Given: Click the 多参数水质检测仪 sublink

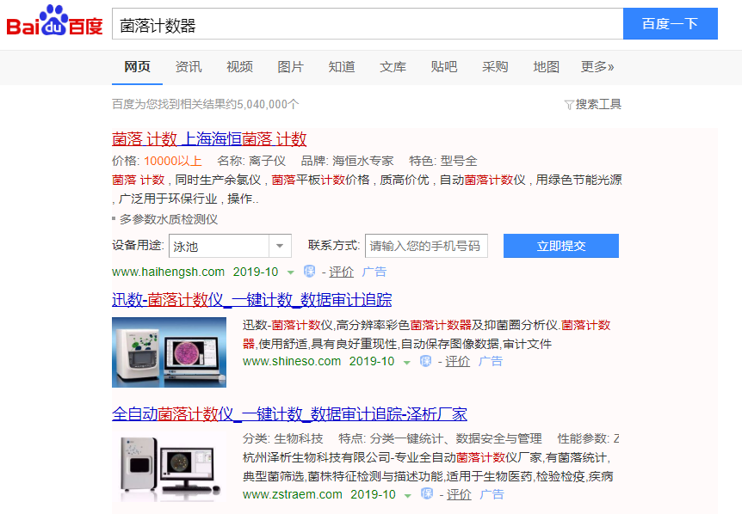Looking at the screenshot, I should pos(169,219).
